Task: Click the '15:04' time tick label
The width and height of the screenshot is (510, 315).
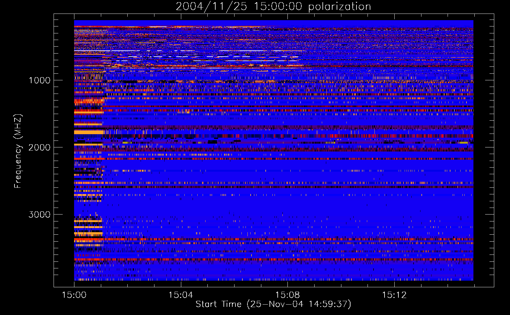Action: click(x=181, y=295)
